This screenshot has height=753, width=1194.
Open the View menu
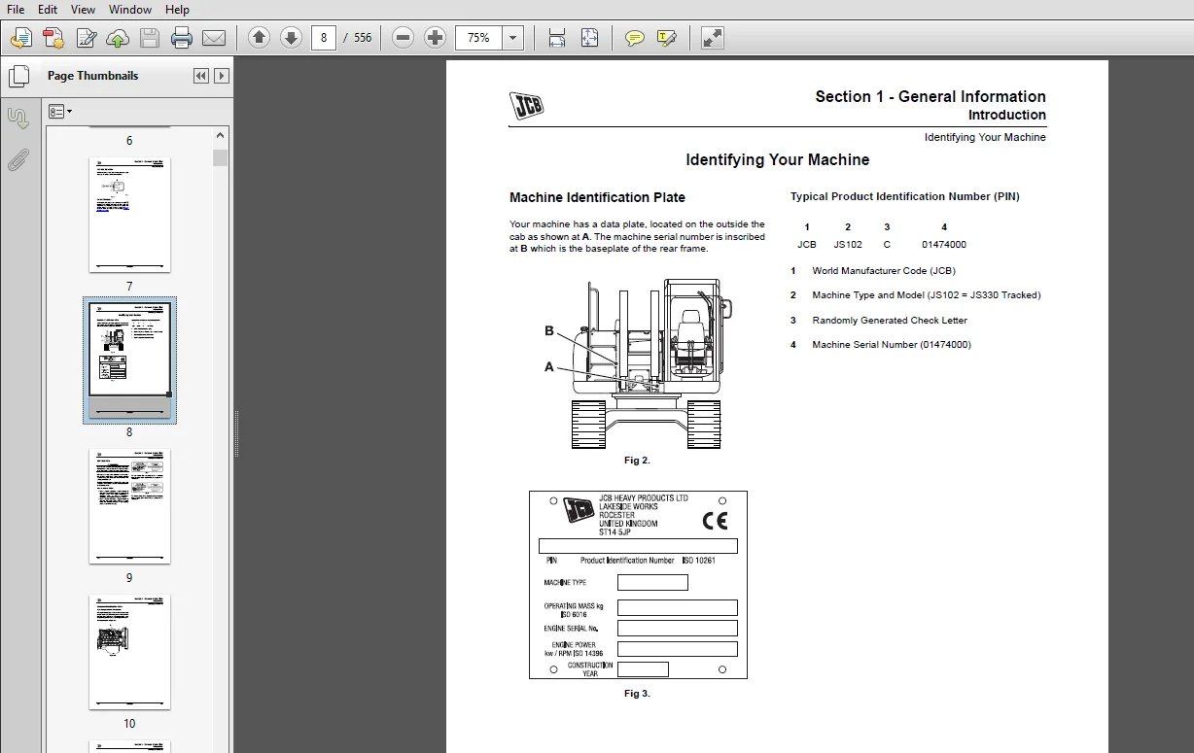(x=84, y=9)
